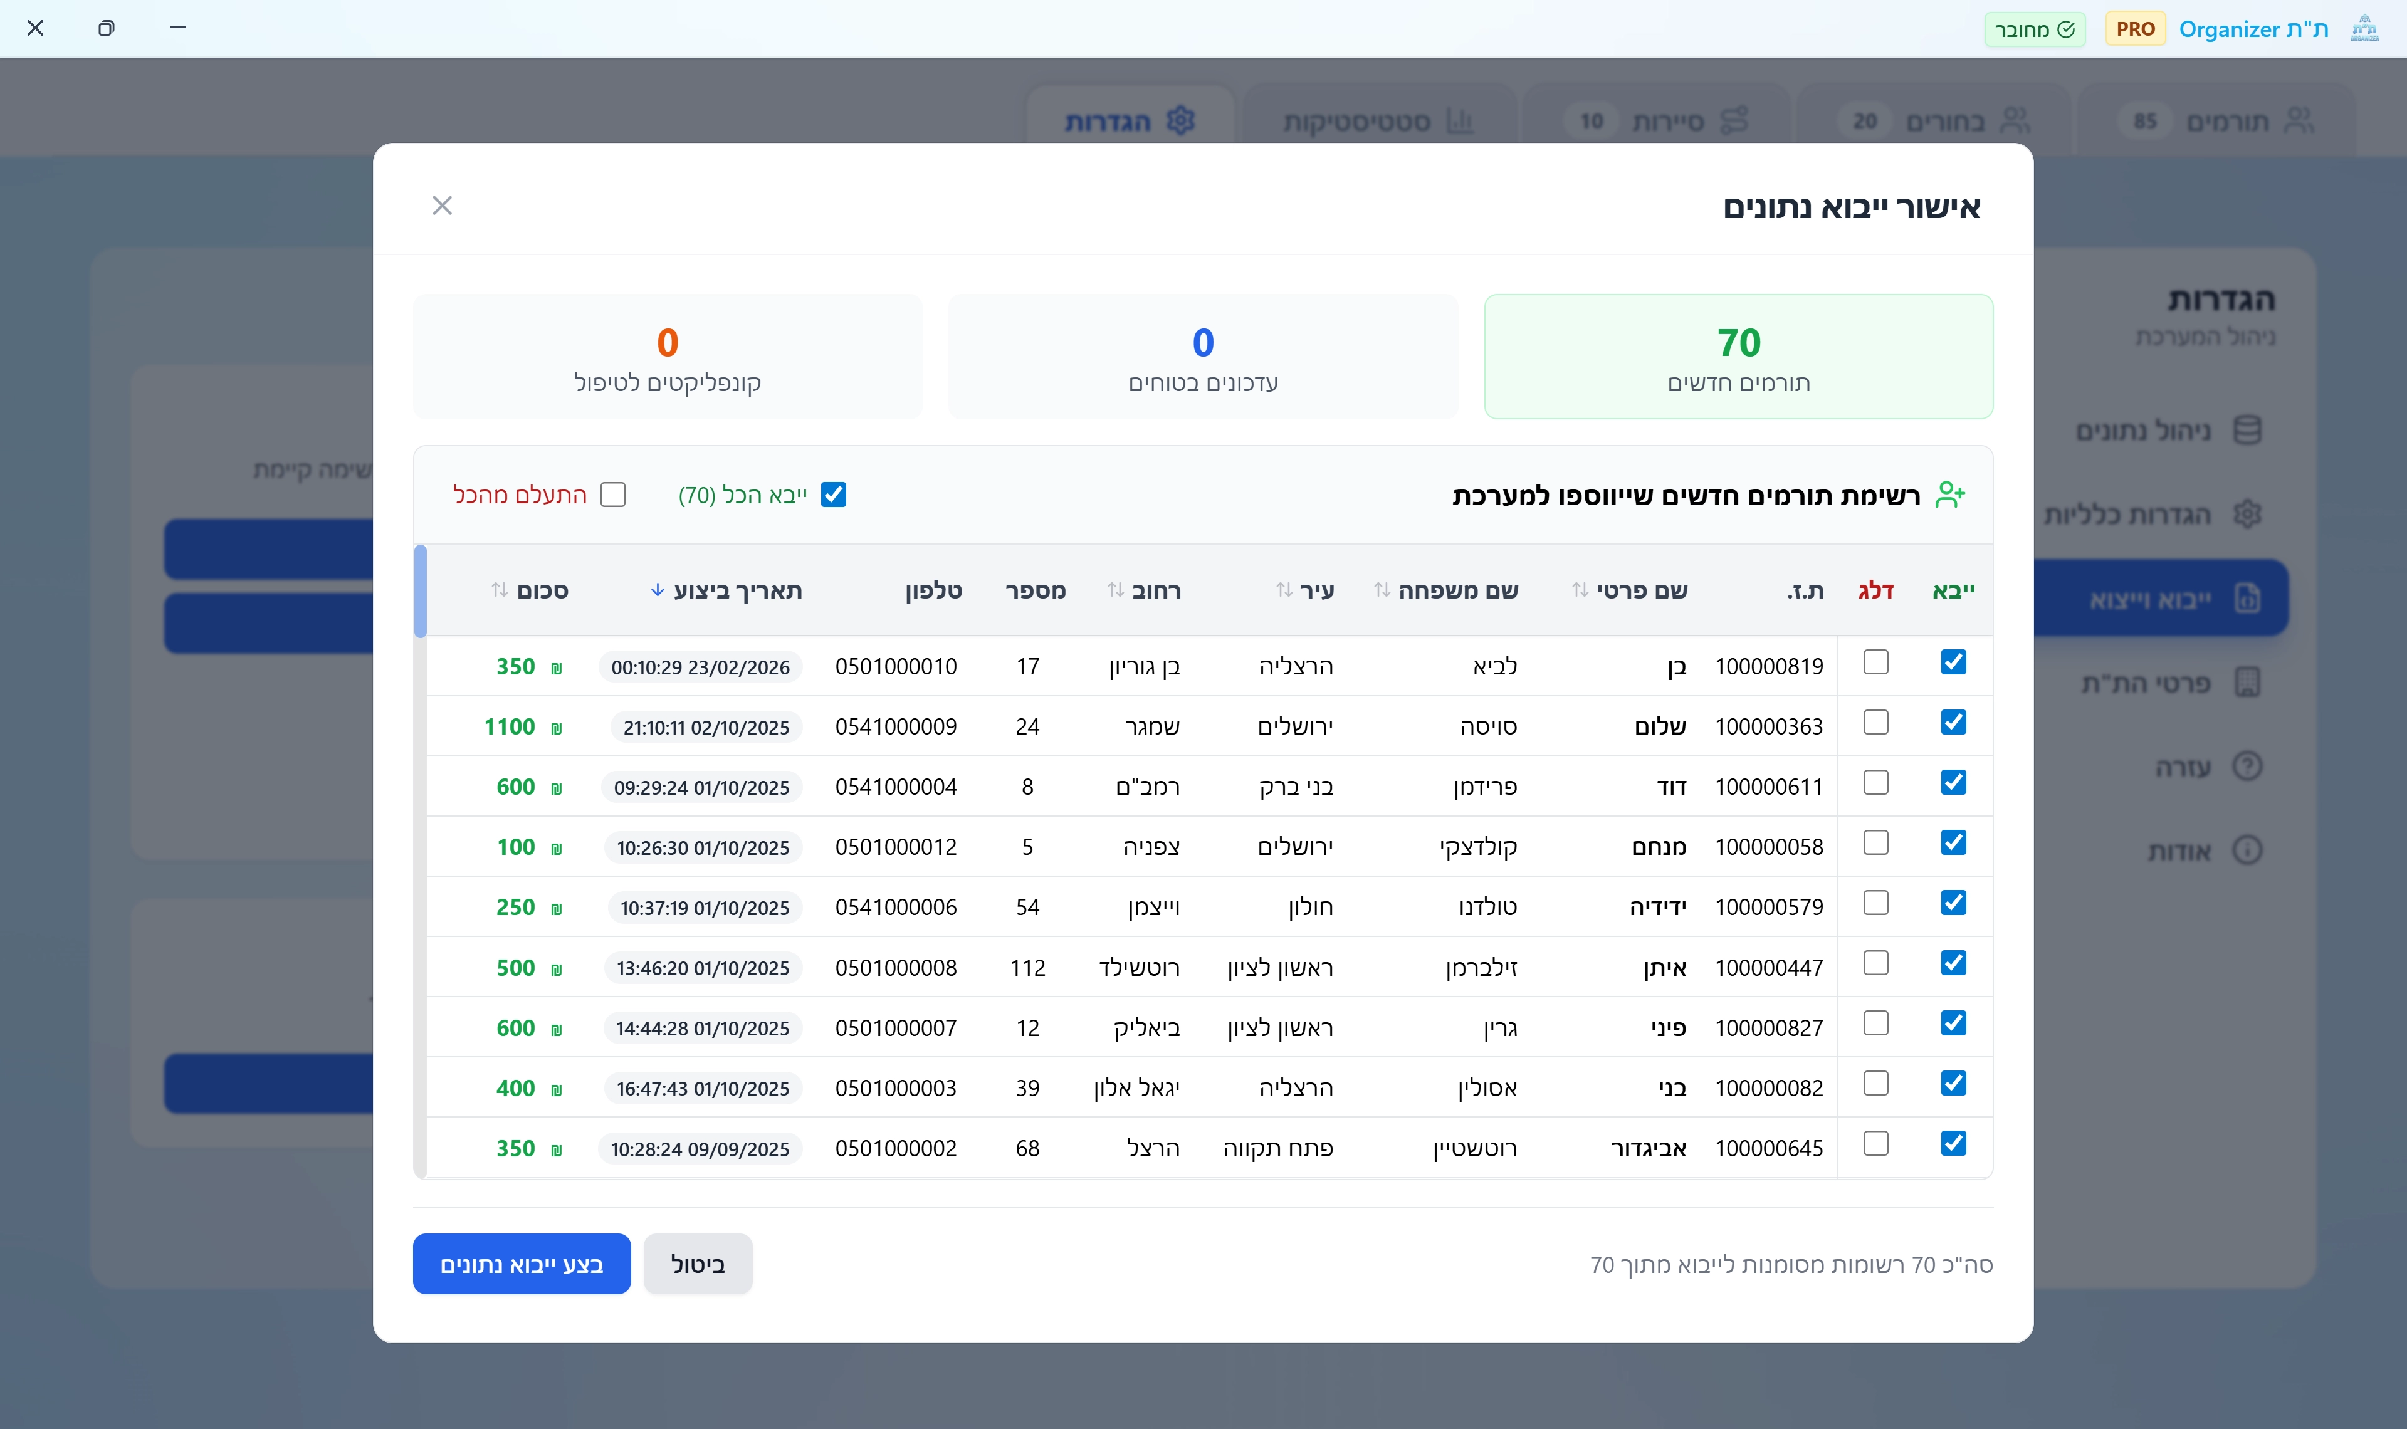
Task: Click the settings gear icon on הגדרות tab
Action: pos(1180,122)
